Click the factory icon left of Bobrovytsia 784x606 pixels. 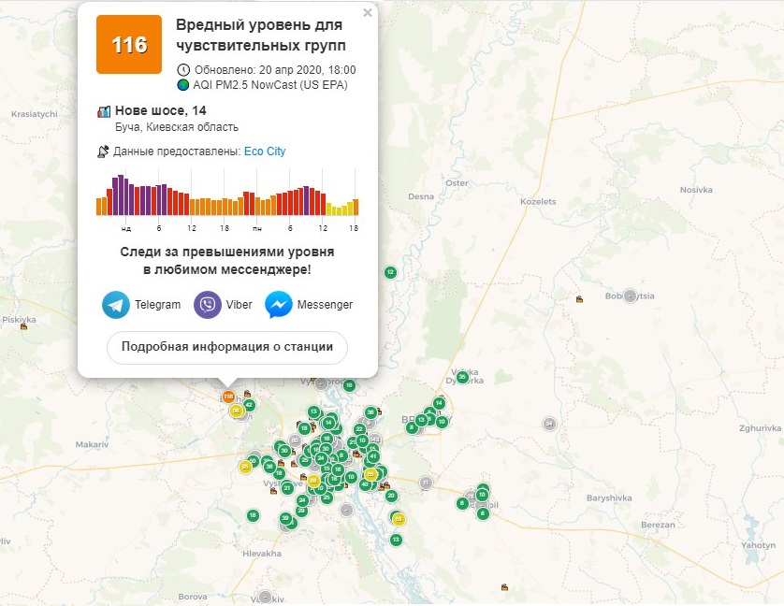581,300
